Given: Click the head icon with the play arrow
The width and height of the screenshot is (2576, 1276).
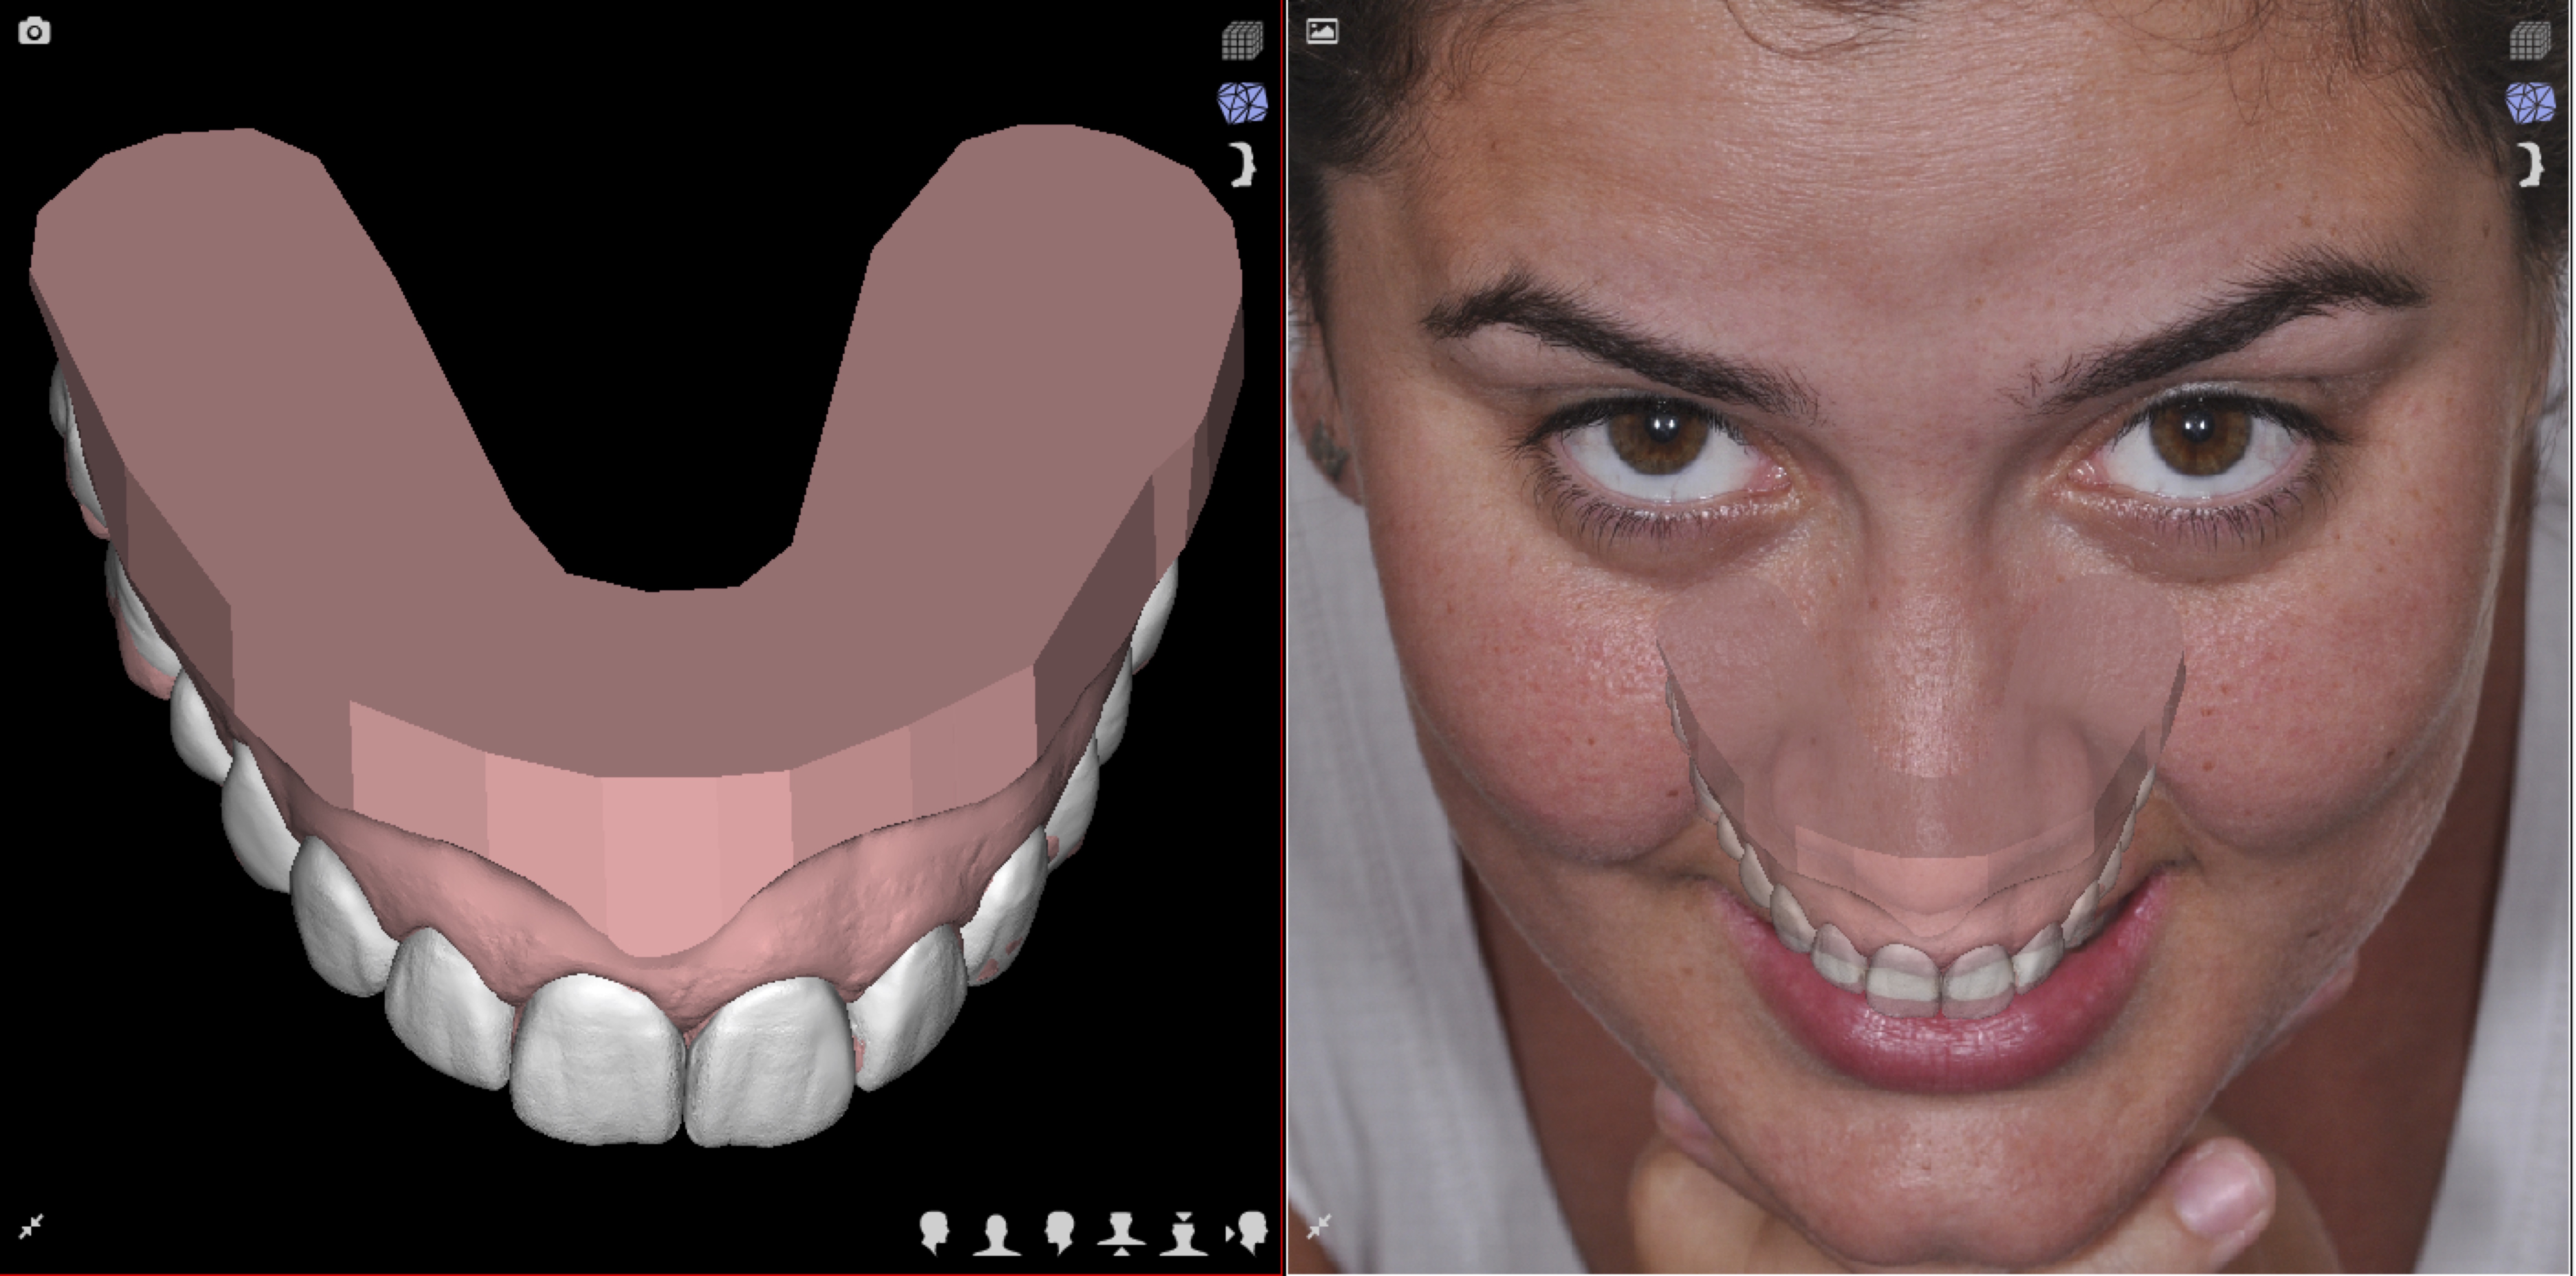Looking at the screenshot, I should tap(1247, 1233).
